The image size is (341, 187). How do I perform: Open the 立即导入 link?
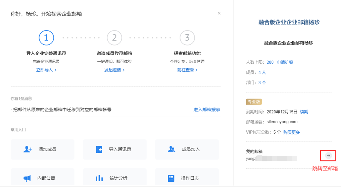tap(46, 70)
